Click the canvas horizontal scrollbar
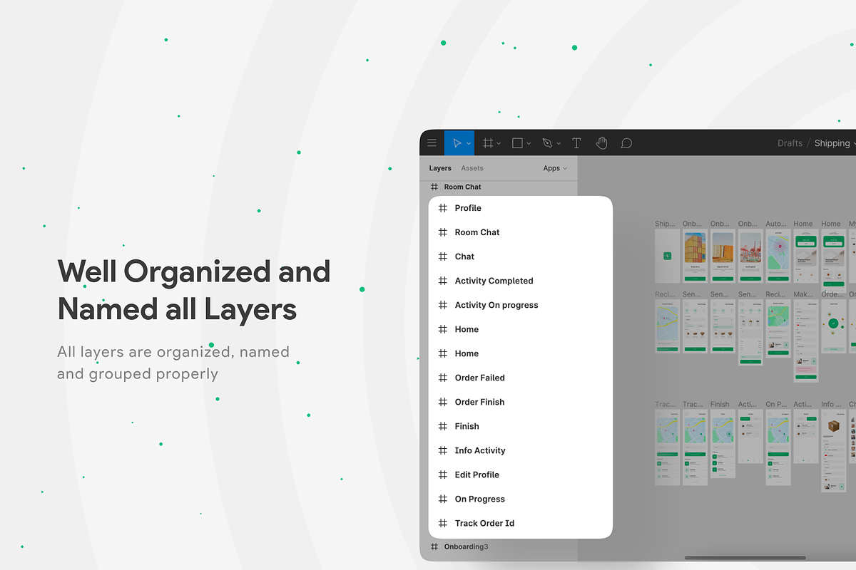The width and height of the screenshot is (856, 570). click(x=745, y=558)
